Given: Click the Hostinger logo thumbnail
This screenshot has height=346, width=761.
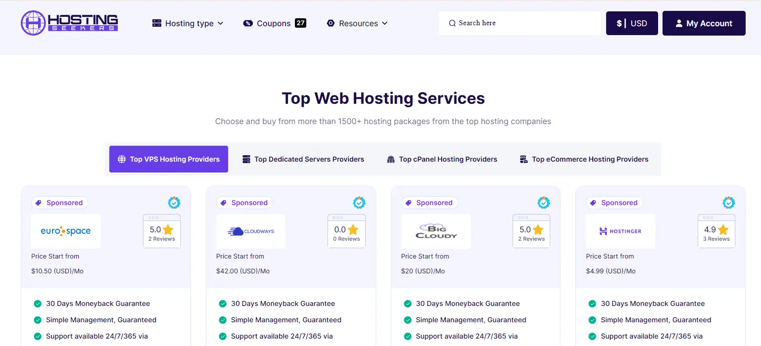Looking at the screenshot, I should click(x=620, y=231).
